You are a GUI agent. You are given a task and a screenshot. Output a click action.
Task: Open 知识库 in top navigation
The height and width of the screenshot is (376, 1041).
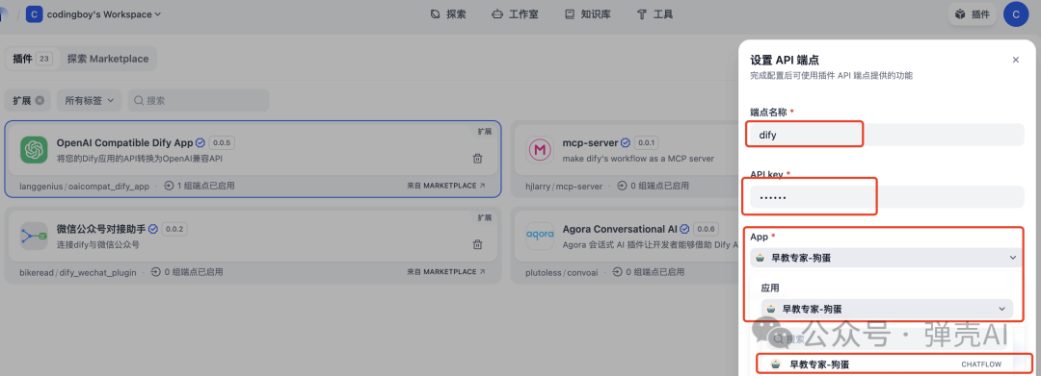coord(587,13)
